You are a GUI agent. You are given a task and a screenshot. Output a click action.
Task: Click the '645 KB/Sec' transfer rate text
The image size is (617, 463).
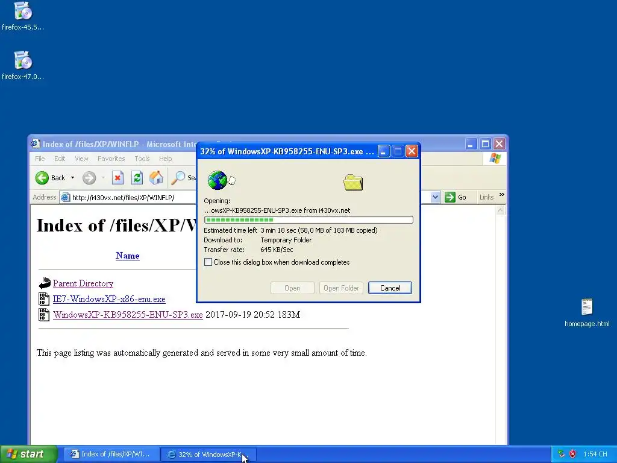pos(277,250)
